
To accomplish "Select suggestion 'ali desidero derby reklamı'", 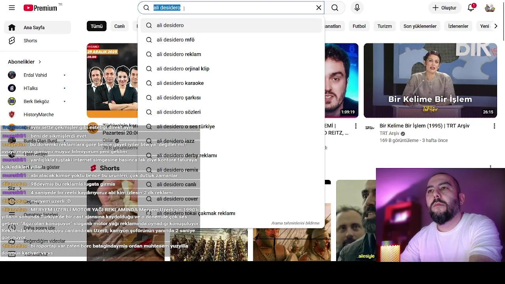I will coord(231,155).
